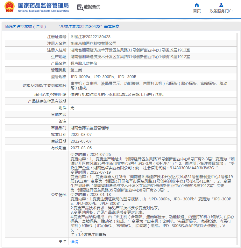Click the 审批部门 row label
The width and height of the screenshot is (241, 248).
(59, 128)
